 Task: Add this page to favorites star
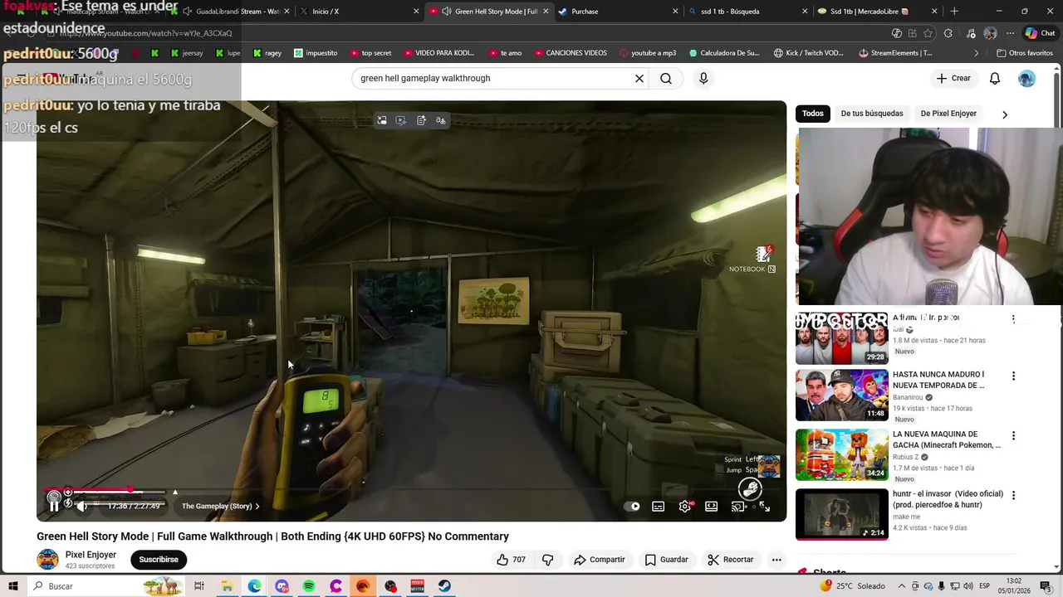coord(928,33)
